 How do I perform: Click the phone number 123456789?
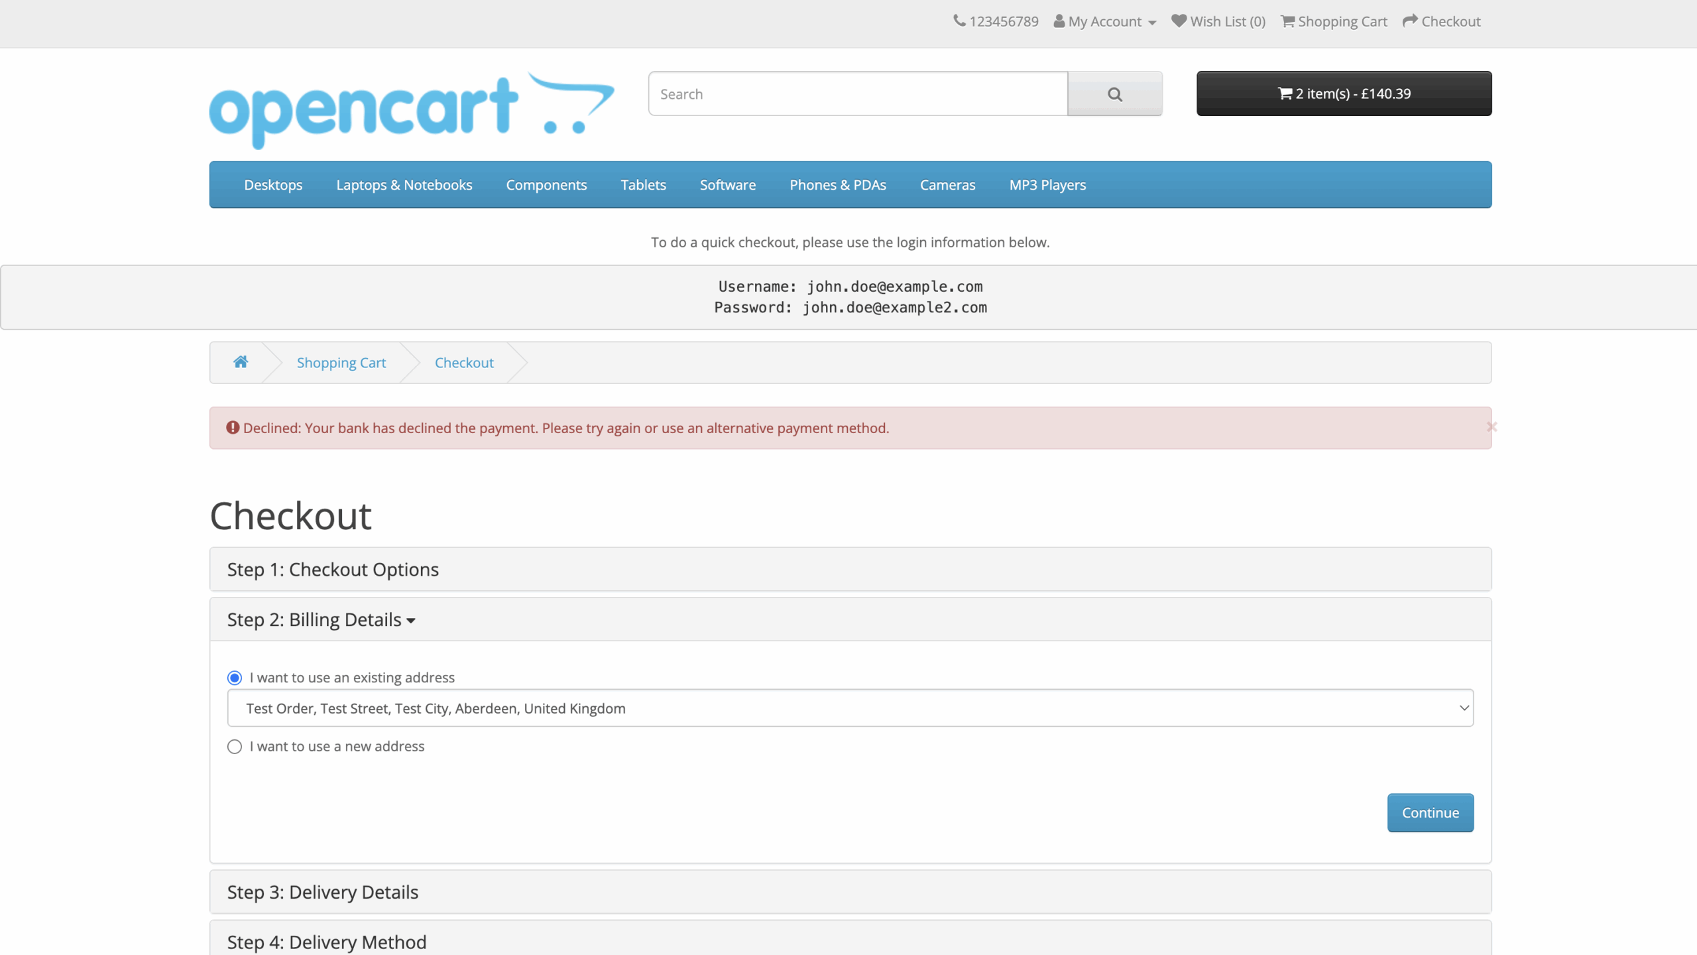point(1004,21)
